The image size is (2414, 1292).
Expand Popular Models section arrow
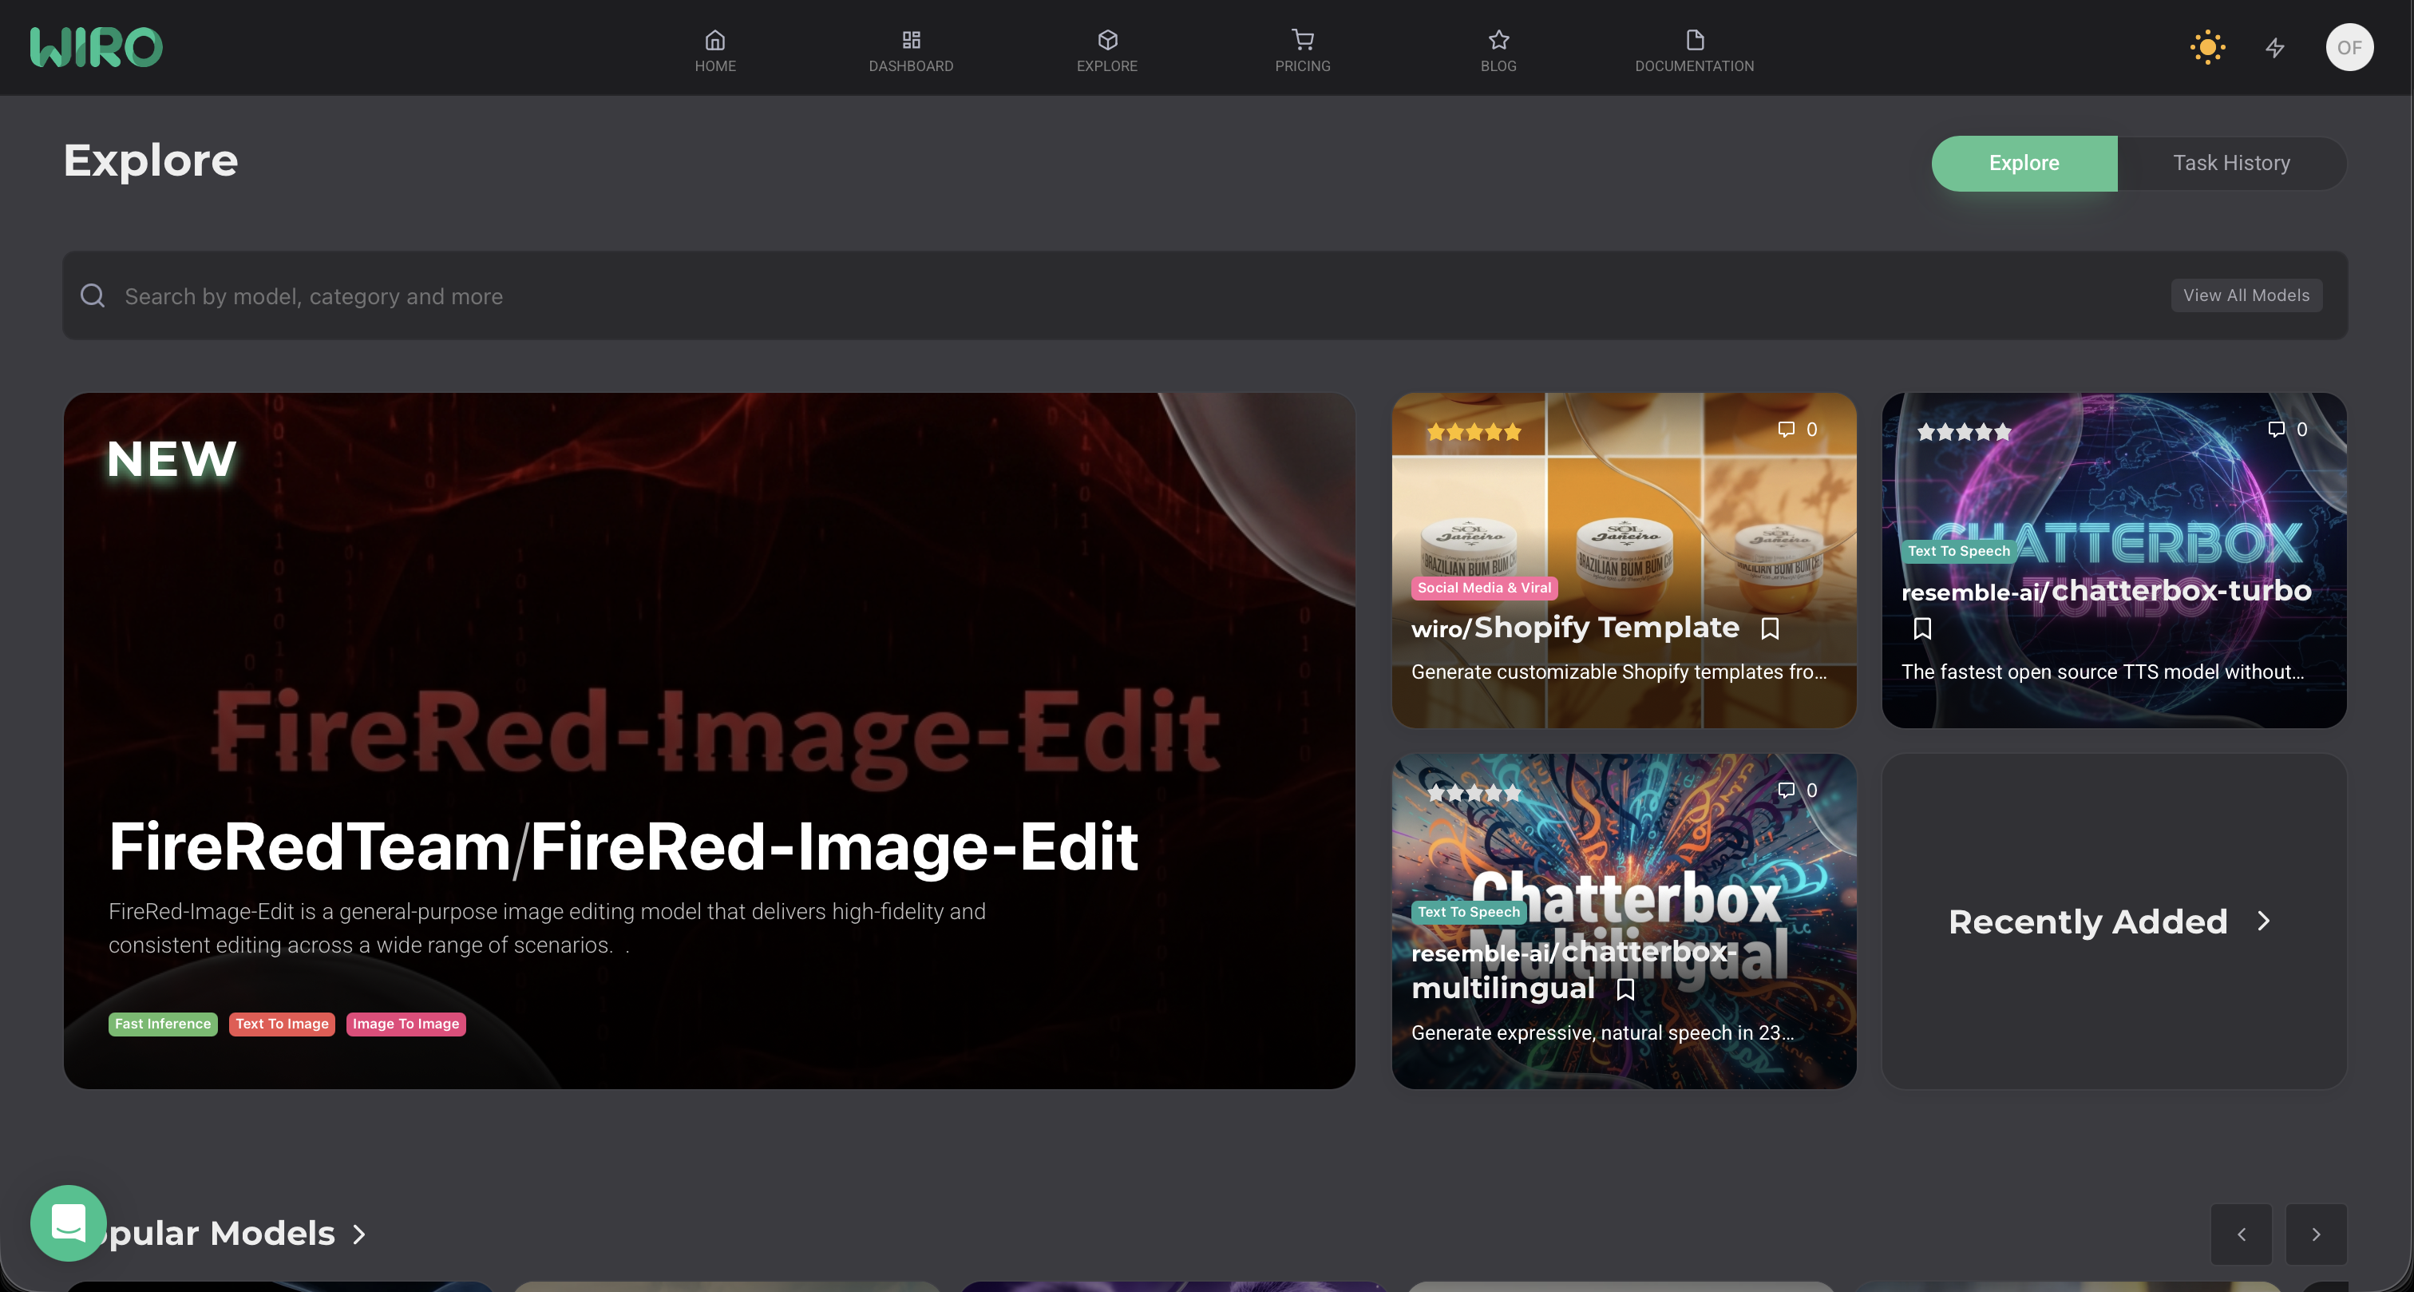pyautogui.click(x=359, y=1234)
